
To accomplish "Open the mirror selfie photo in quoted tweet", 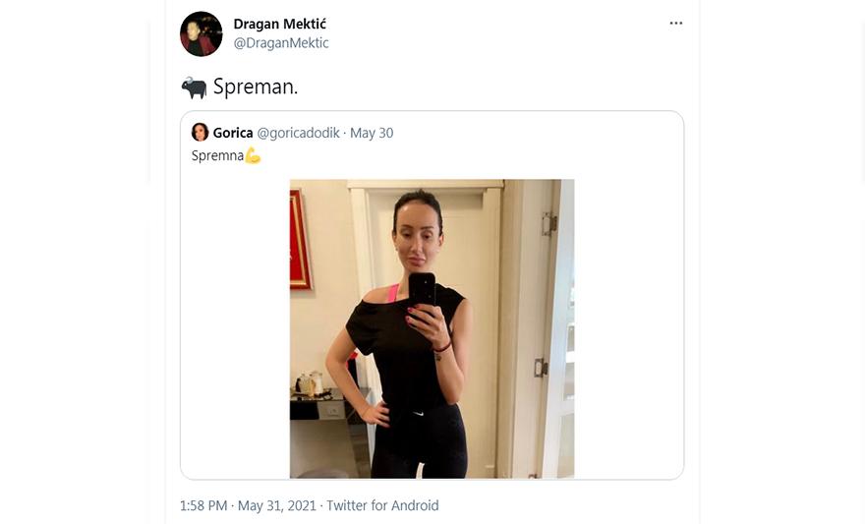I will [x=432, y=328].
